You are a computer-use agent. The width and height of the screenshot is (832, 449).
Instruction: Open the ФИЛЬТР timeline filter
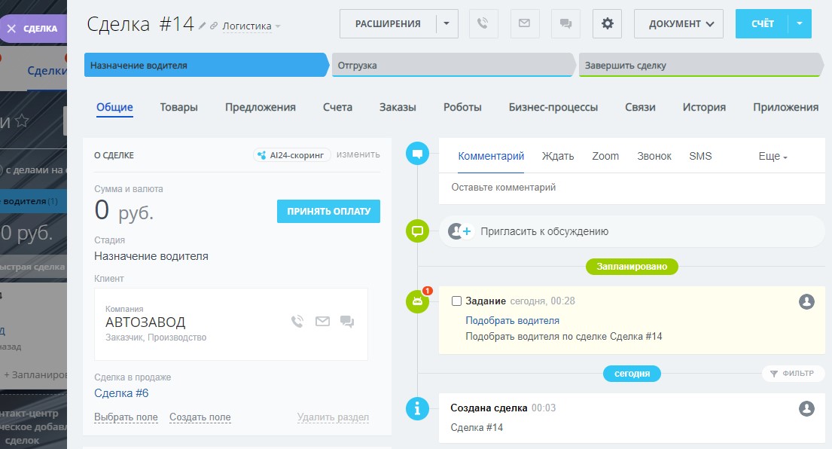point(792,374)
